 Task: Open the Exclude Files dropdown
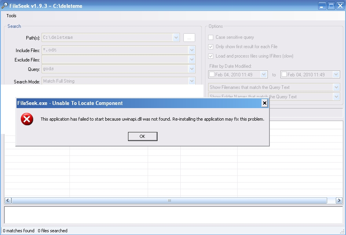pyautogui.click(x=192, y=60)
